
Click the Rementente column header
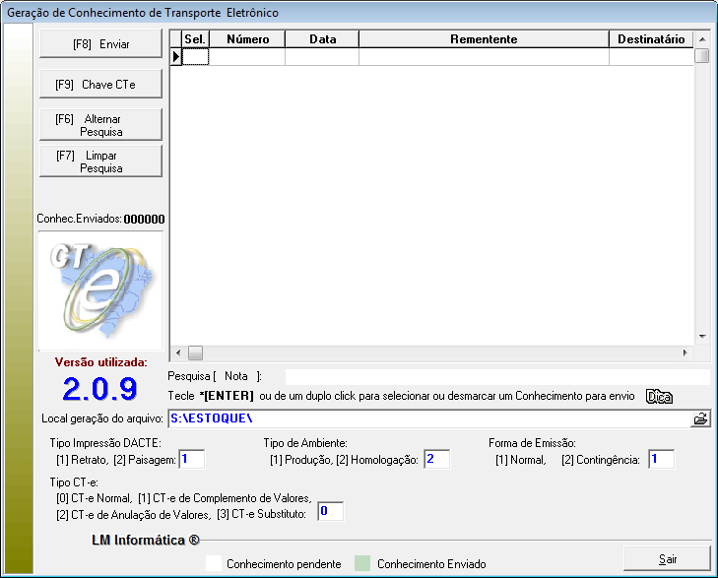(x=483, y=39)
